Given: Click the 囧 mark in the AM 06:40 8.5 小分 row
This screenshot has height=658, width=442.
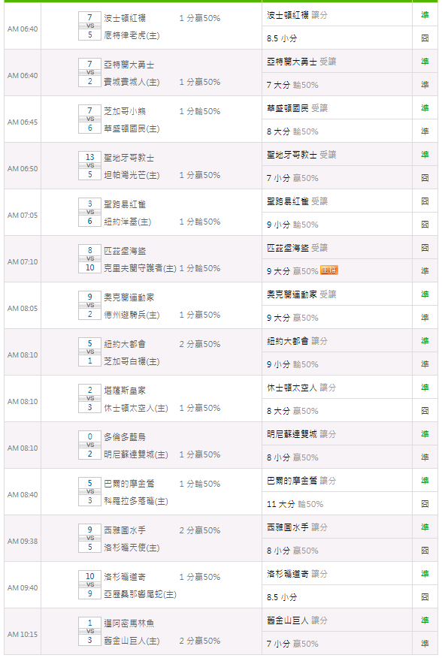Looking at the screenshot, I should [425, 38].
